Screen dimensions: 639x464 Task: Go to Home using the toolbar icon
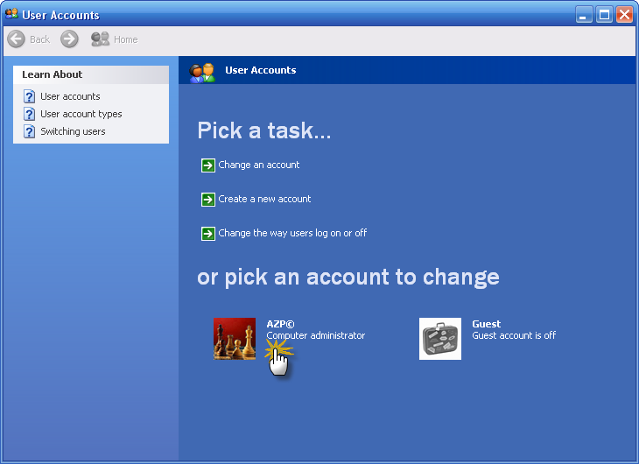coord(101,39)
